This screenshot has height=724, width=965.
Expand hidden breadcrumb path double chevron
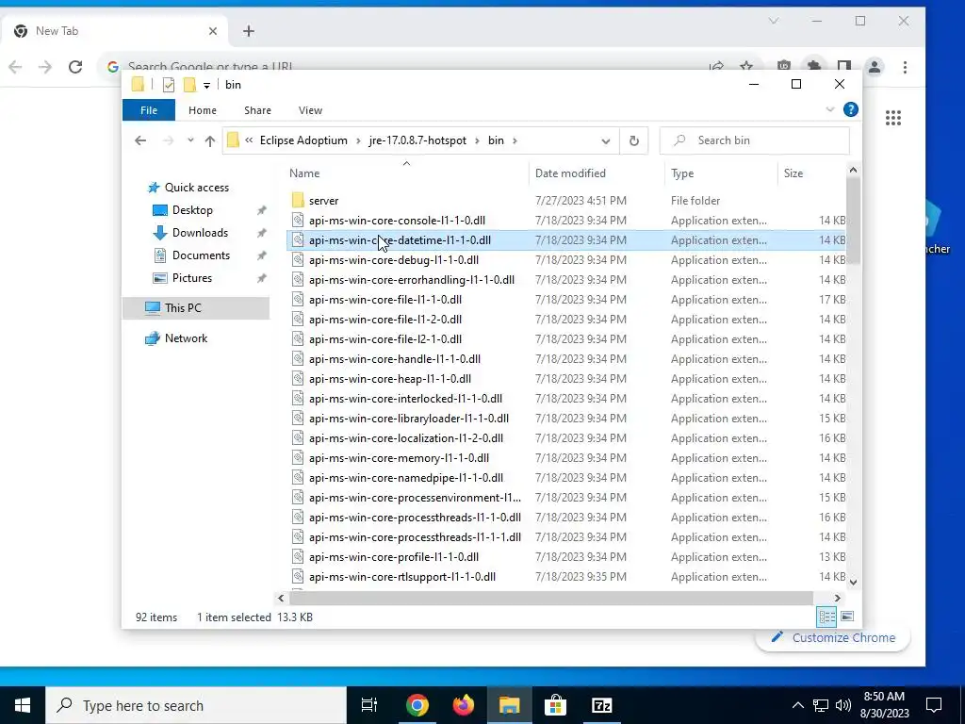(249, 140)
